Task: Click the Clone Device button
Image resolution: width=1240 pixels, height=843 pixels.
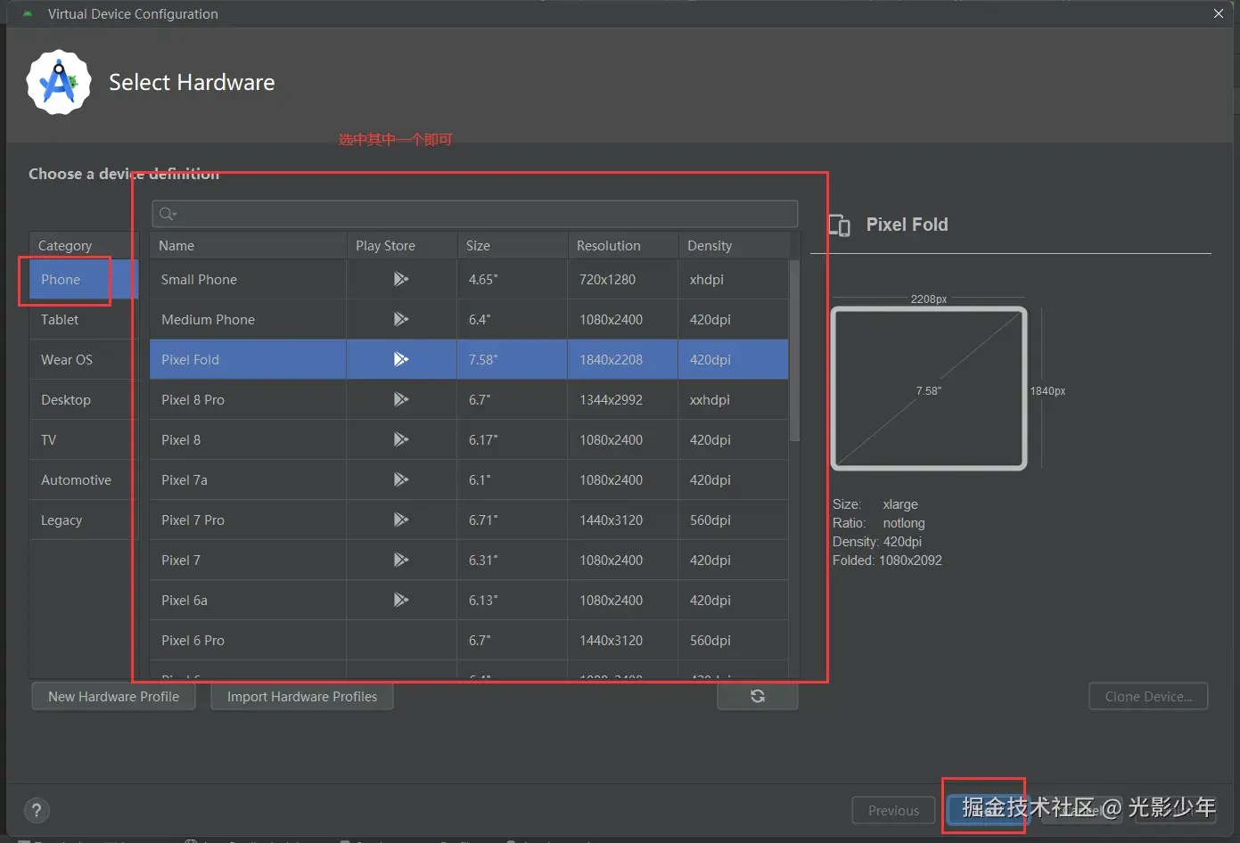Action: 1148,696
